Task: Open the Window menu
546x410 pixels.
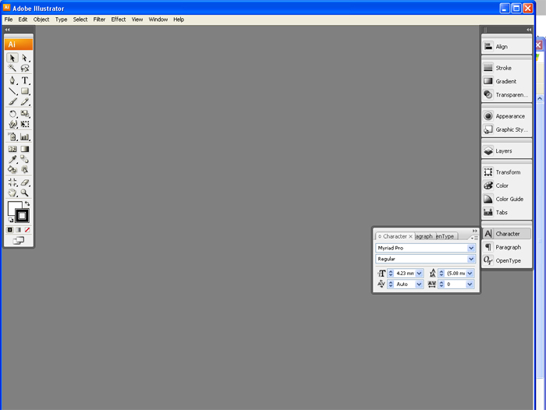Action: click(x=158, y=19)
